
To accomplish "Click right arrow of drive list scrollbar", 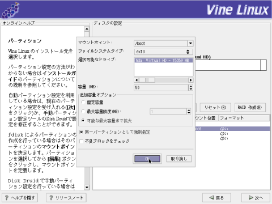I will point(190,80).
